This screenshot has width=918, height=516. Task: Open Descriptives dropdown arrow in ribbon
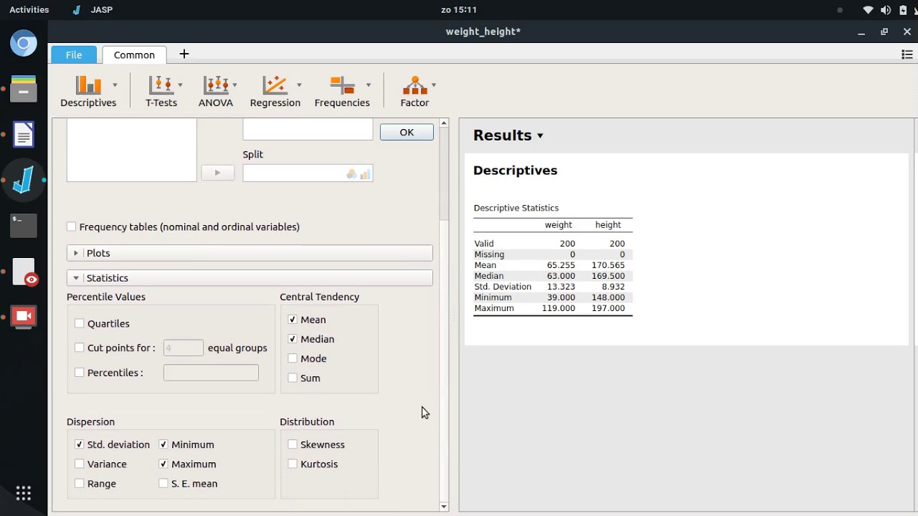[x=115, y=85]
